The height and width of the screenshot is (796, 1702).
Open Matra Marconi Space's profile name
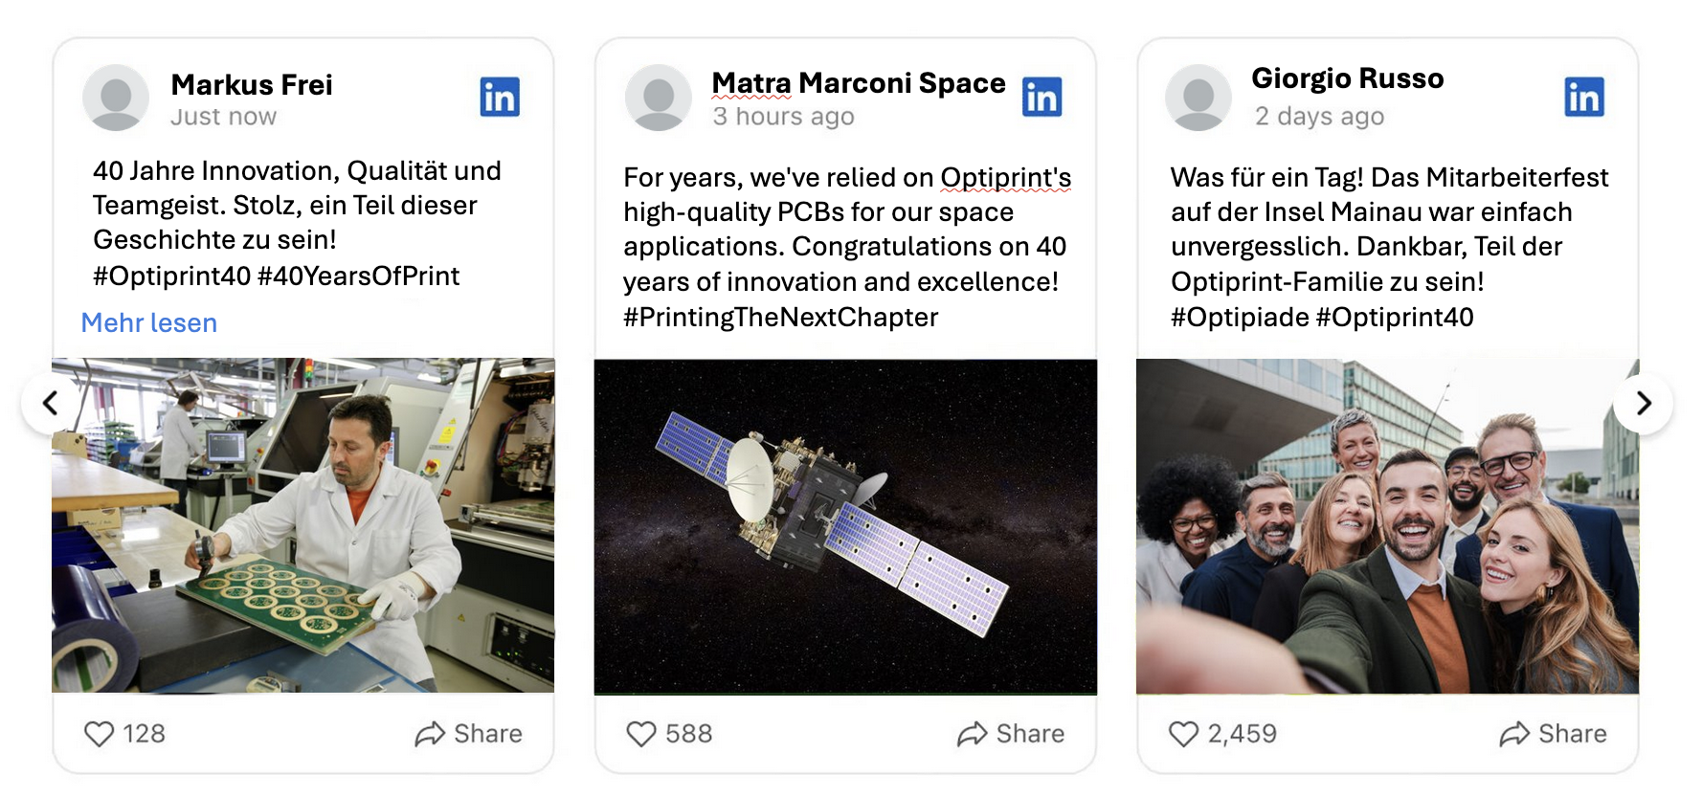coord(859,82)
